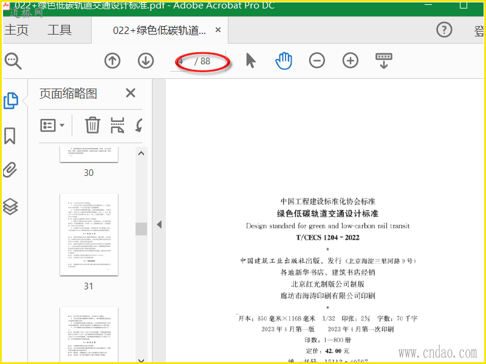Click the page 30 number label

point(89,173)
